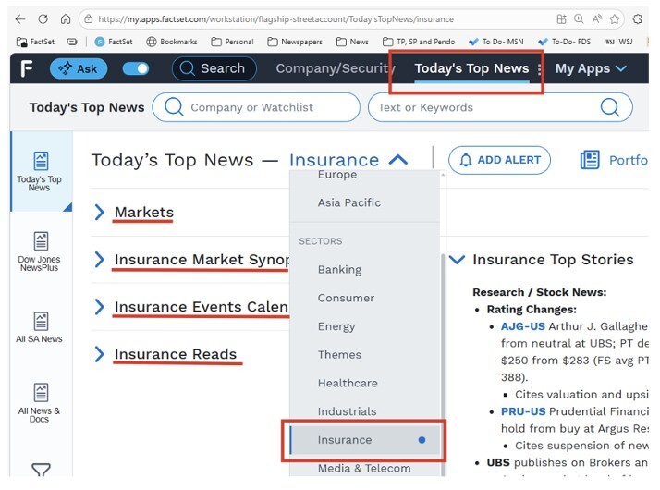
Task: Select the Insurance sector entry
Action: (x=364, y=440)
